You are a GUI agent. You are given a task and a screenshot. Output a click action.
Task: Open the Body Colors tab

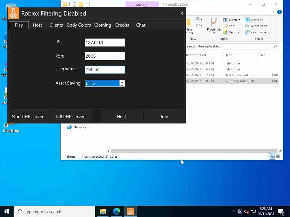pos(79,25)
